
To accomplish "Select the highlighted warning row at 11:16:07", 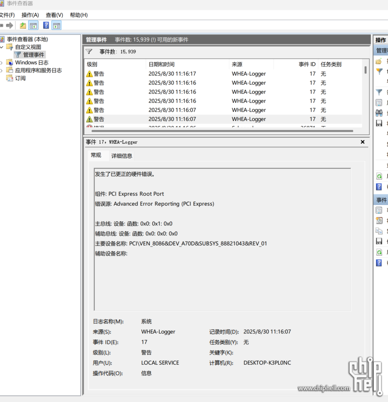I will coord(223,119).
